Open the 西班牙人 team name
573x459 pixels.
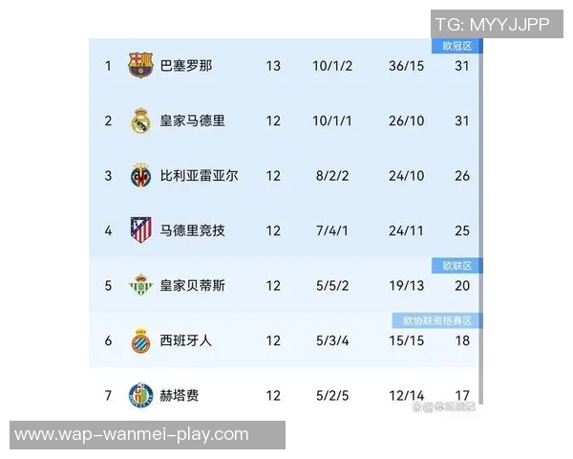[x=186, y=340]
